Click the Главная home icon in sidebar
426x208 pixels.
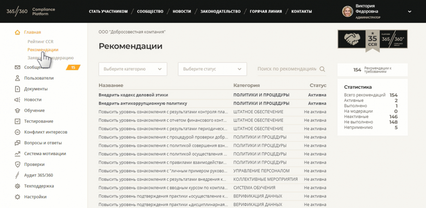17,32
